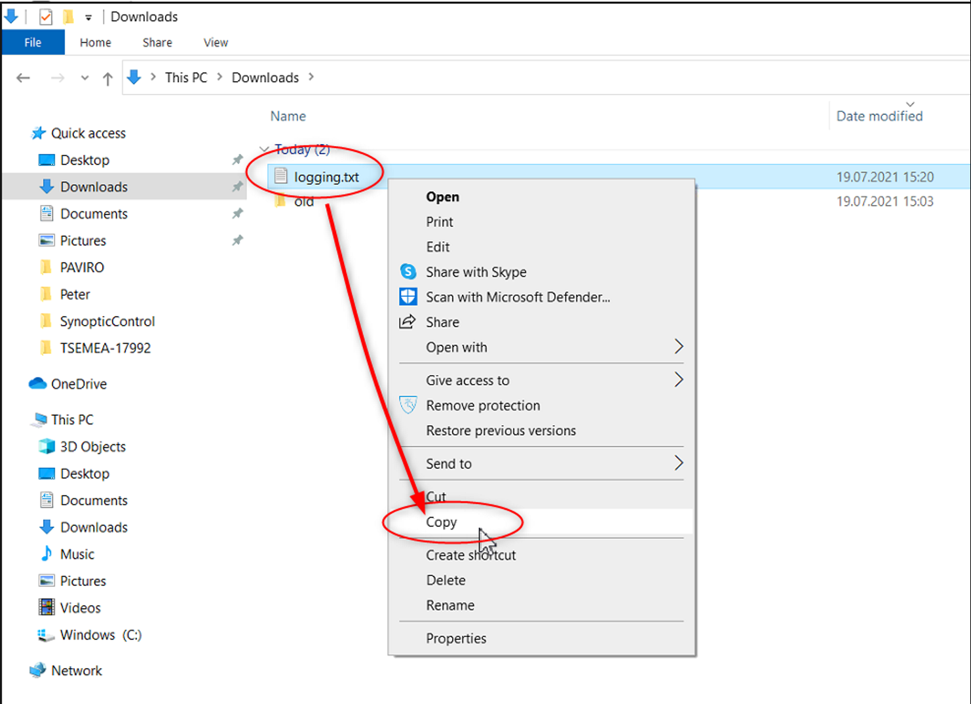Image resolution: width=971 pixels, height=704 pixels.
Task: Switch to the View ribbon tab
Action: [x=216, y=43]
